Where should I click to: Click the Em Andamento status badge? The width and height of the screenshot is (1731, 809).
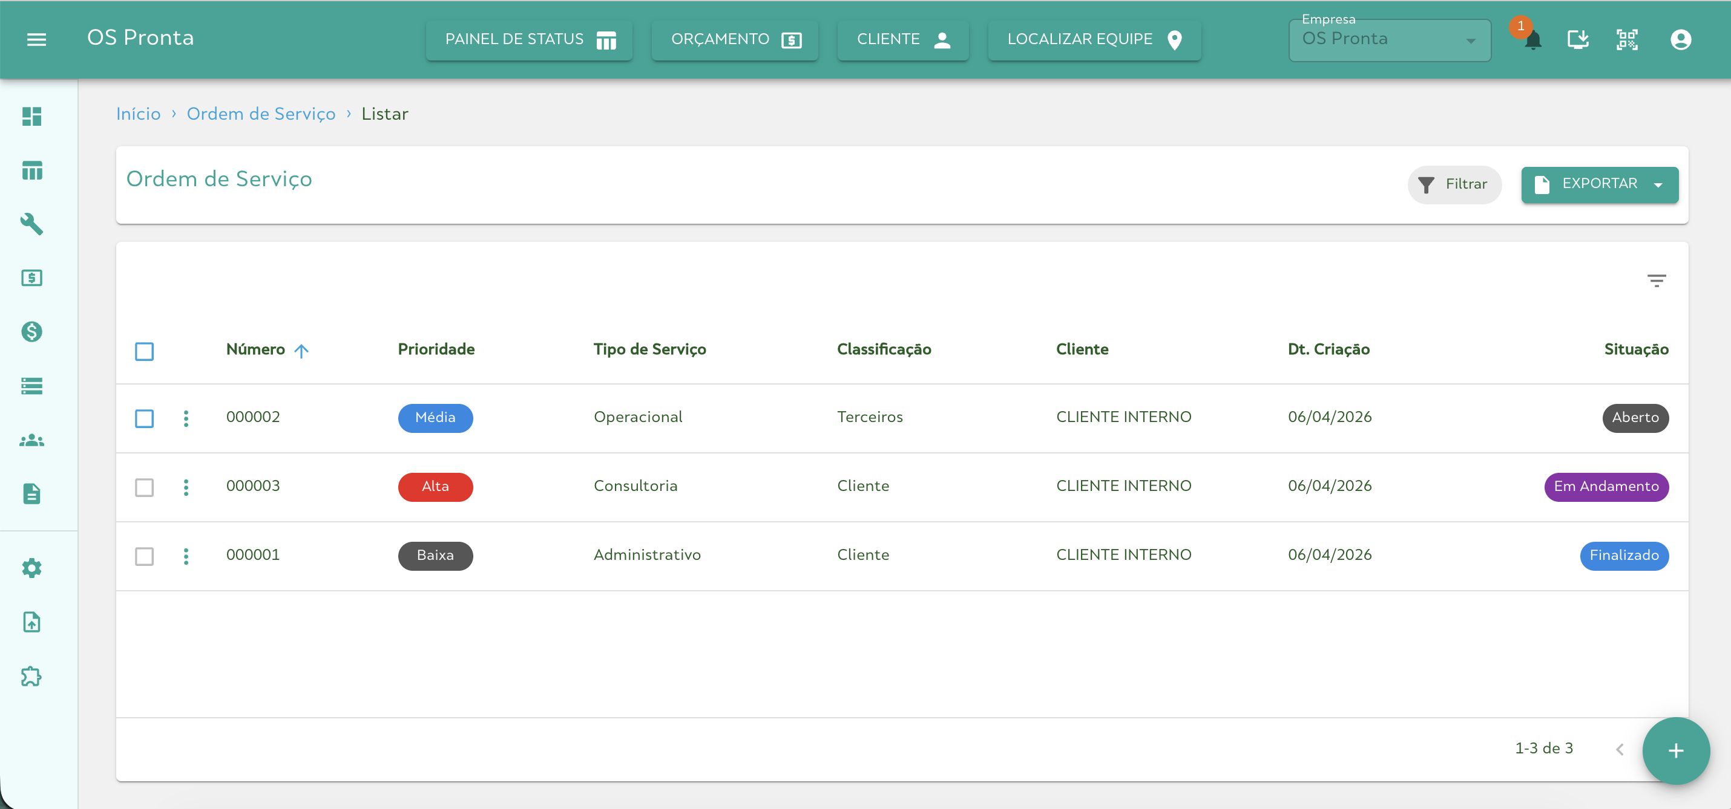(1605, 487)
